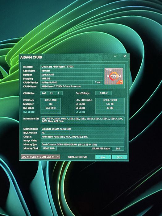Viewport: 162px width, 216px height.
Task: Click the BIOS Version value FG
Action: [82, 133]
